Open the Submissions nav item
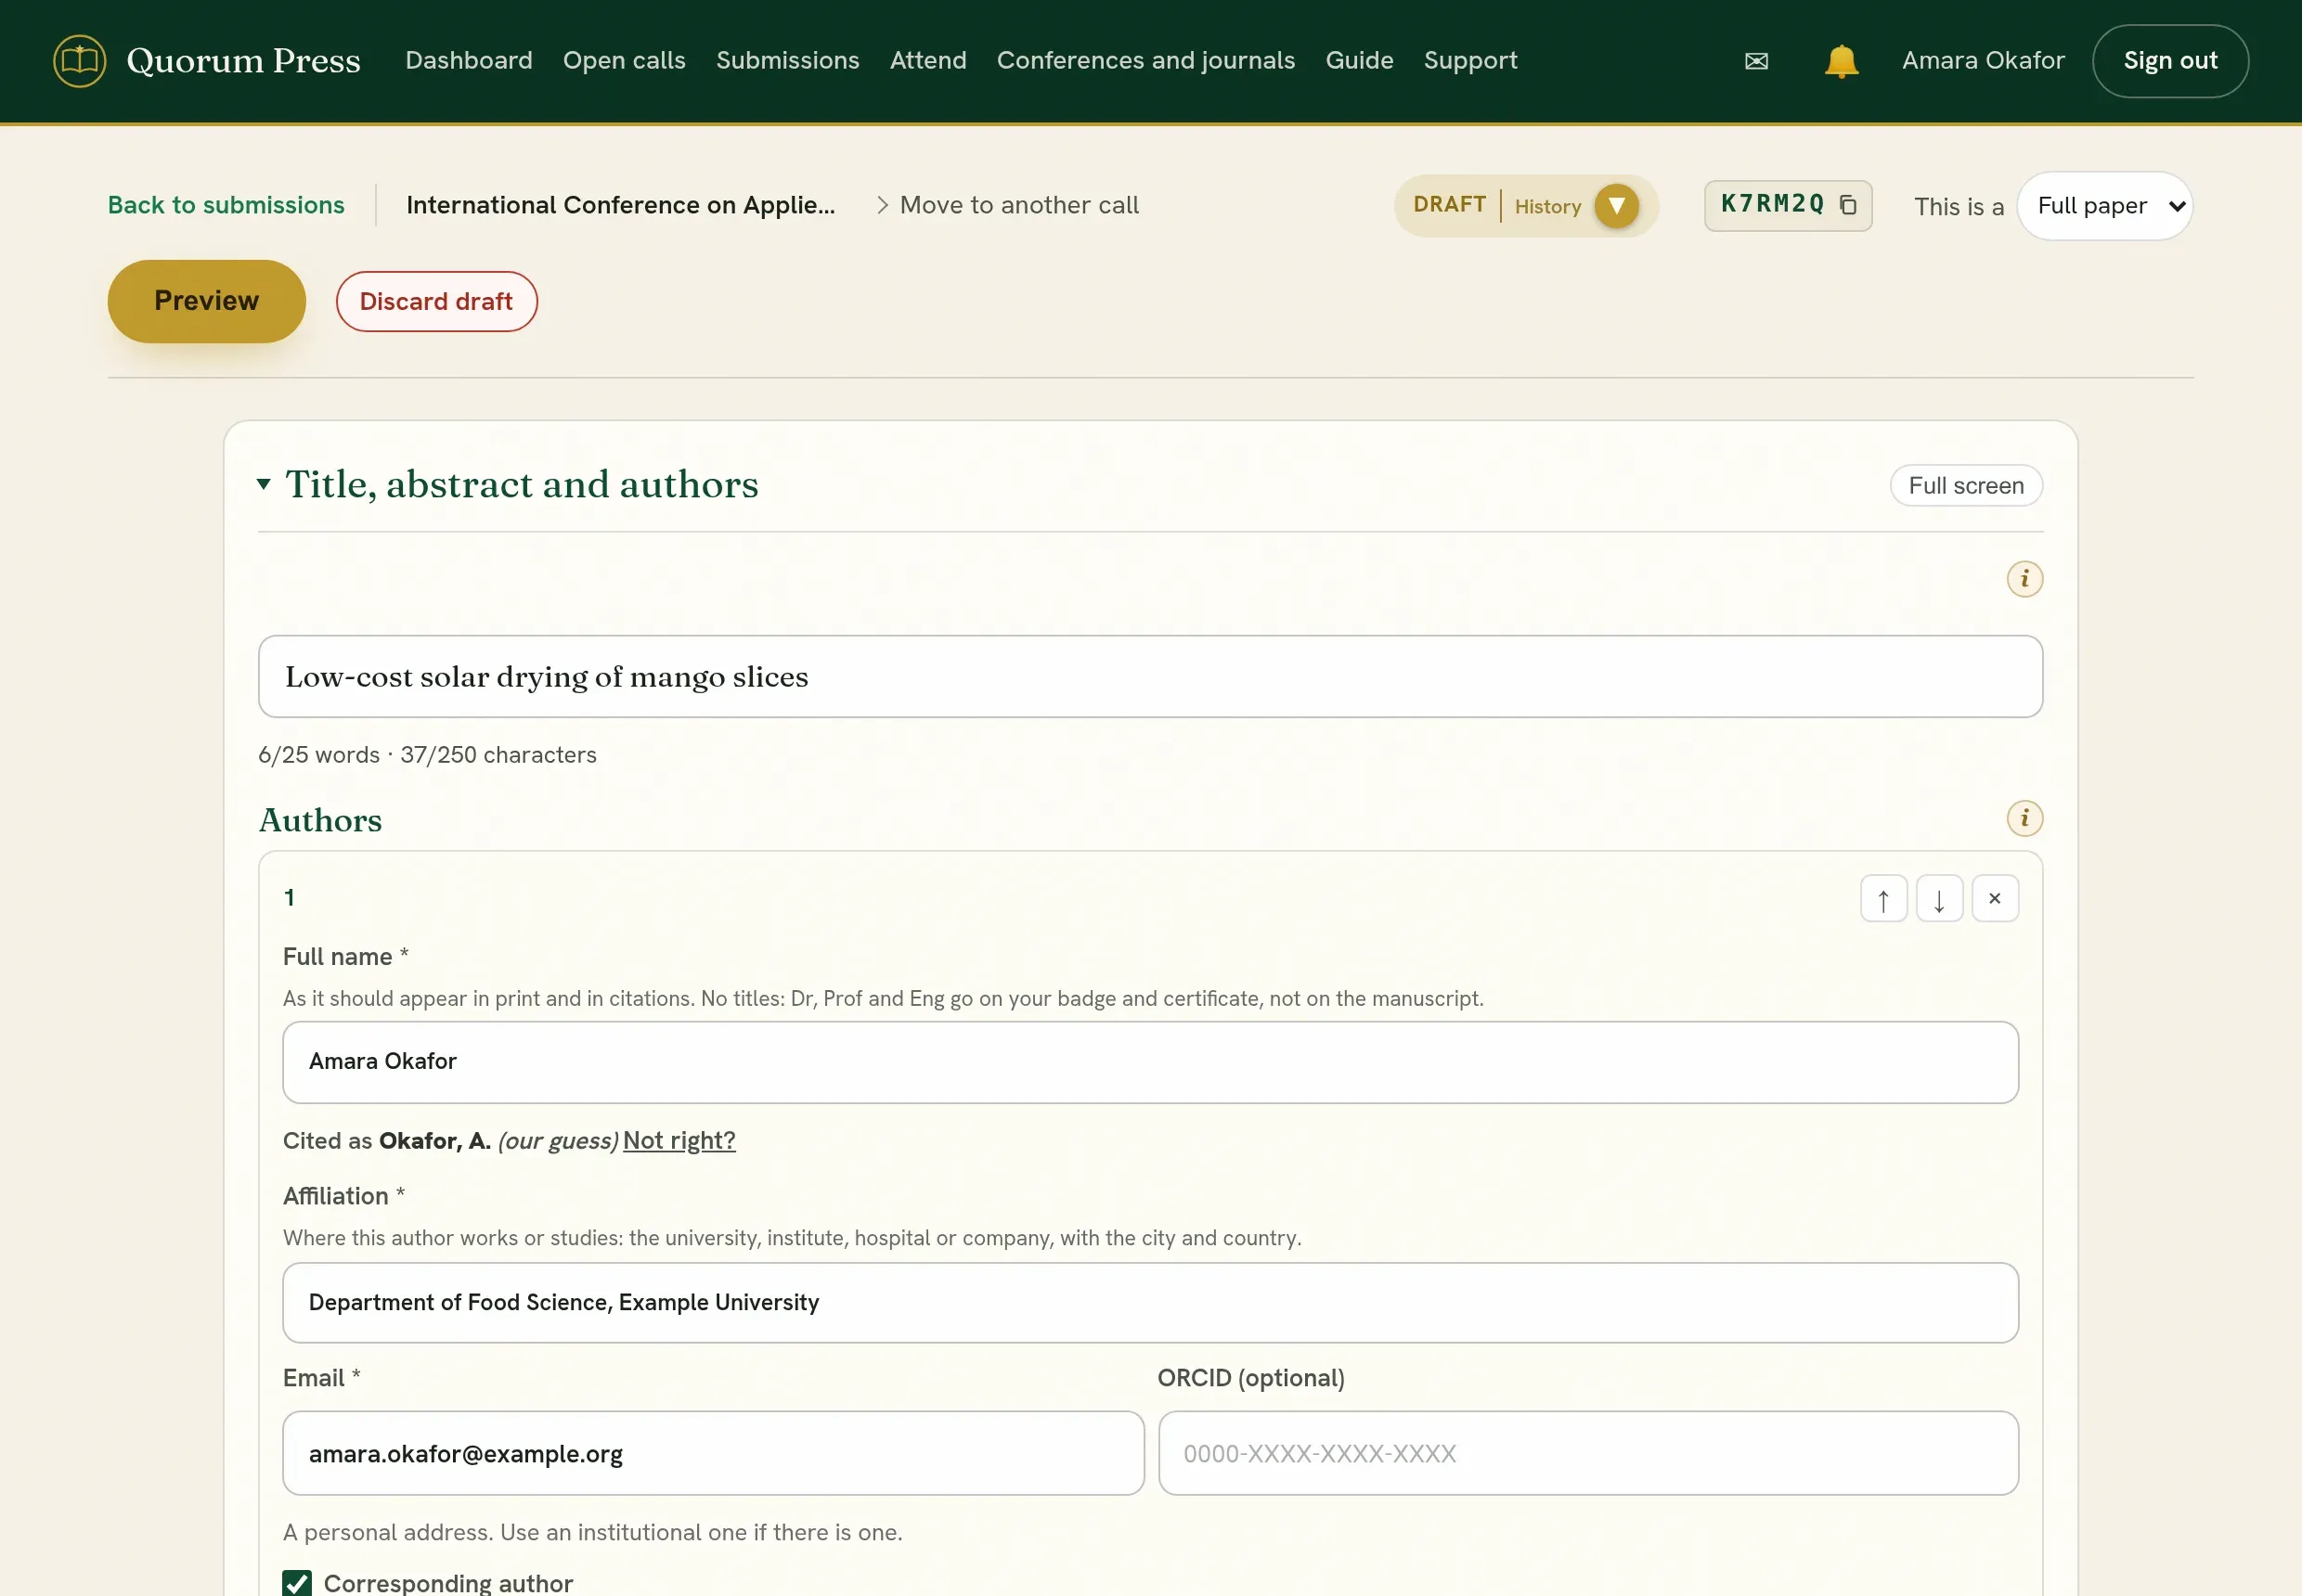 point(787,61)
